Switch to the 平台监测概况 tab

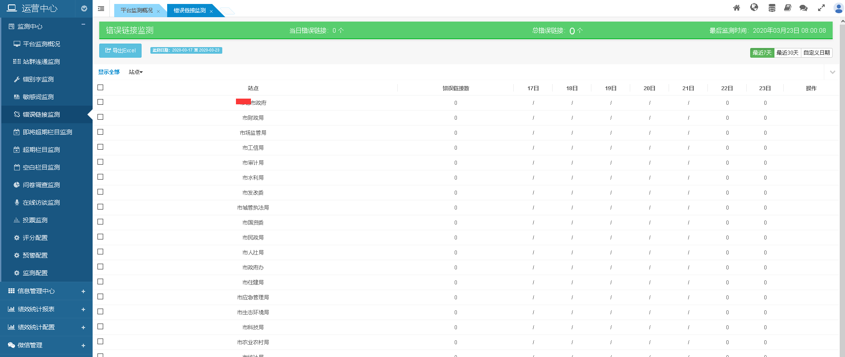click(137, 11)
